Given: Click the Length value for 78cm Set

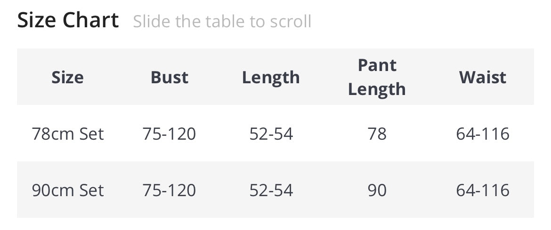Looking at the screenshot, I should [271, 134].
